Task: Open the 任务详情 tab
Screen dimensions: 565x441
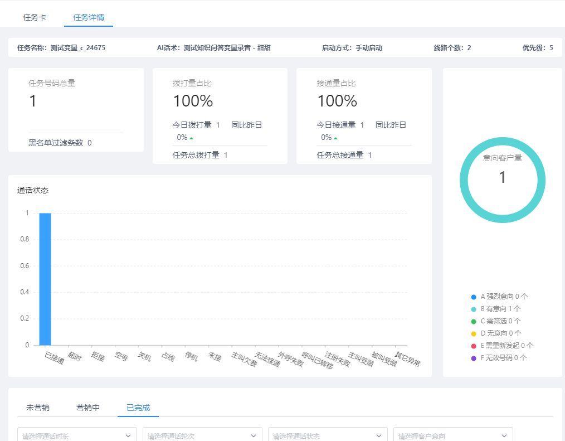Action: pyautogui.click(x=89, y=17)
